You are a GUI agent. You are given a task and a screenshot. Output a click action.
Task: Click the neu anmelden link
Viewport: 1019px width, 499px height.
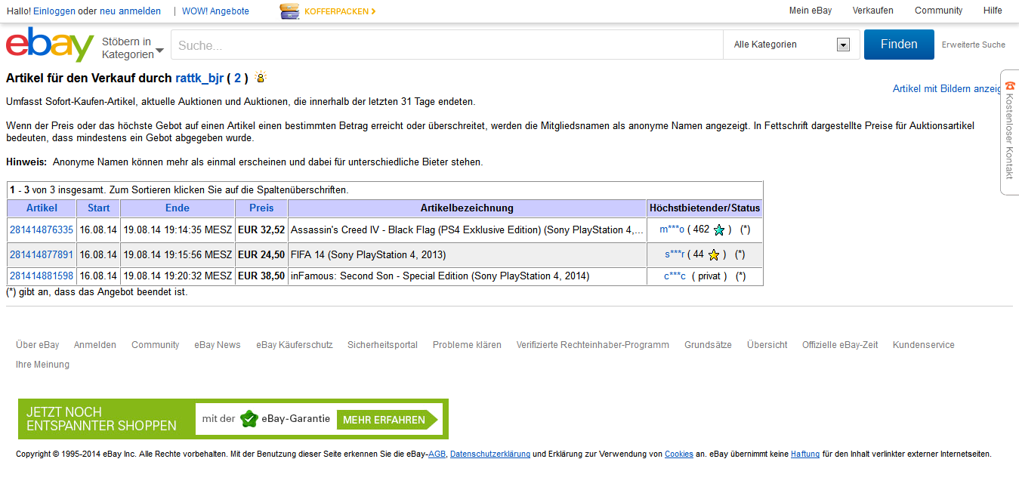[130, 11]
